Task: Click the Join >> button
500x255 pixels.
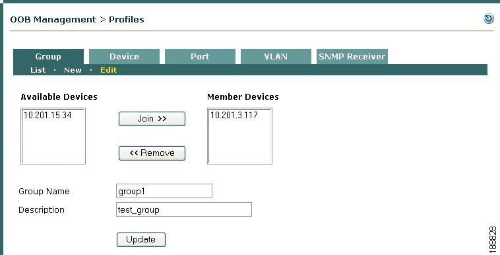Action: 152,118
